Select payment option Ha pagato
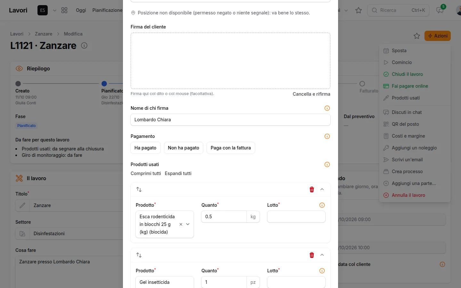Viewport: 461px width, 288px height. click(145, 148)
